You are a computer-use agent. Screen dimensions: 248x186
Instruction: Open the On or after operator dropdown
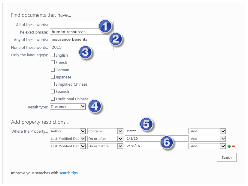(x=105, y=138)
